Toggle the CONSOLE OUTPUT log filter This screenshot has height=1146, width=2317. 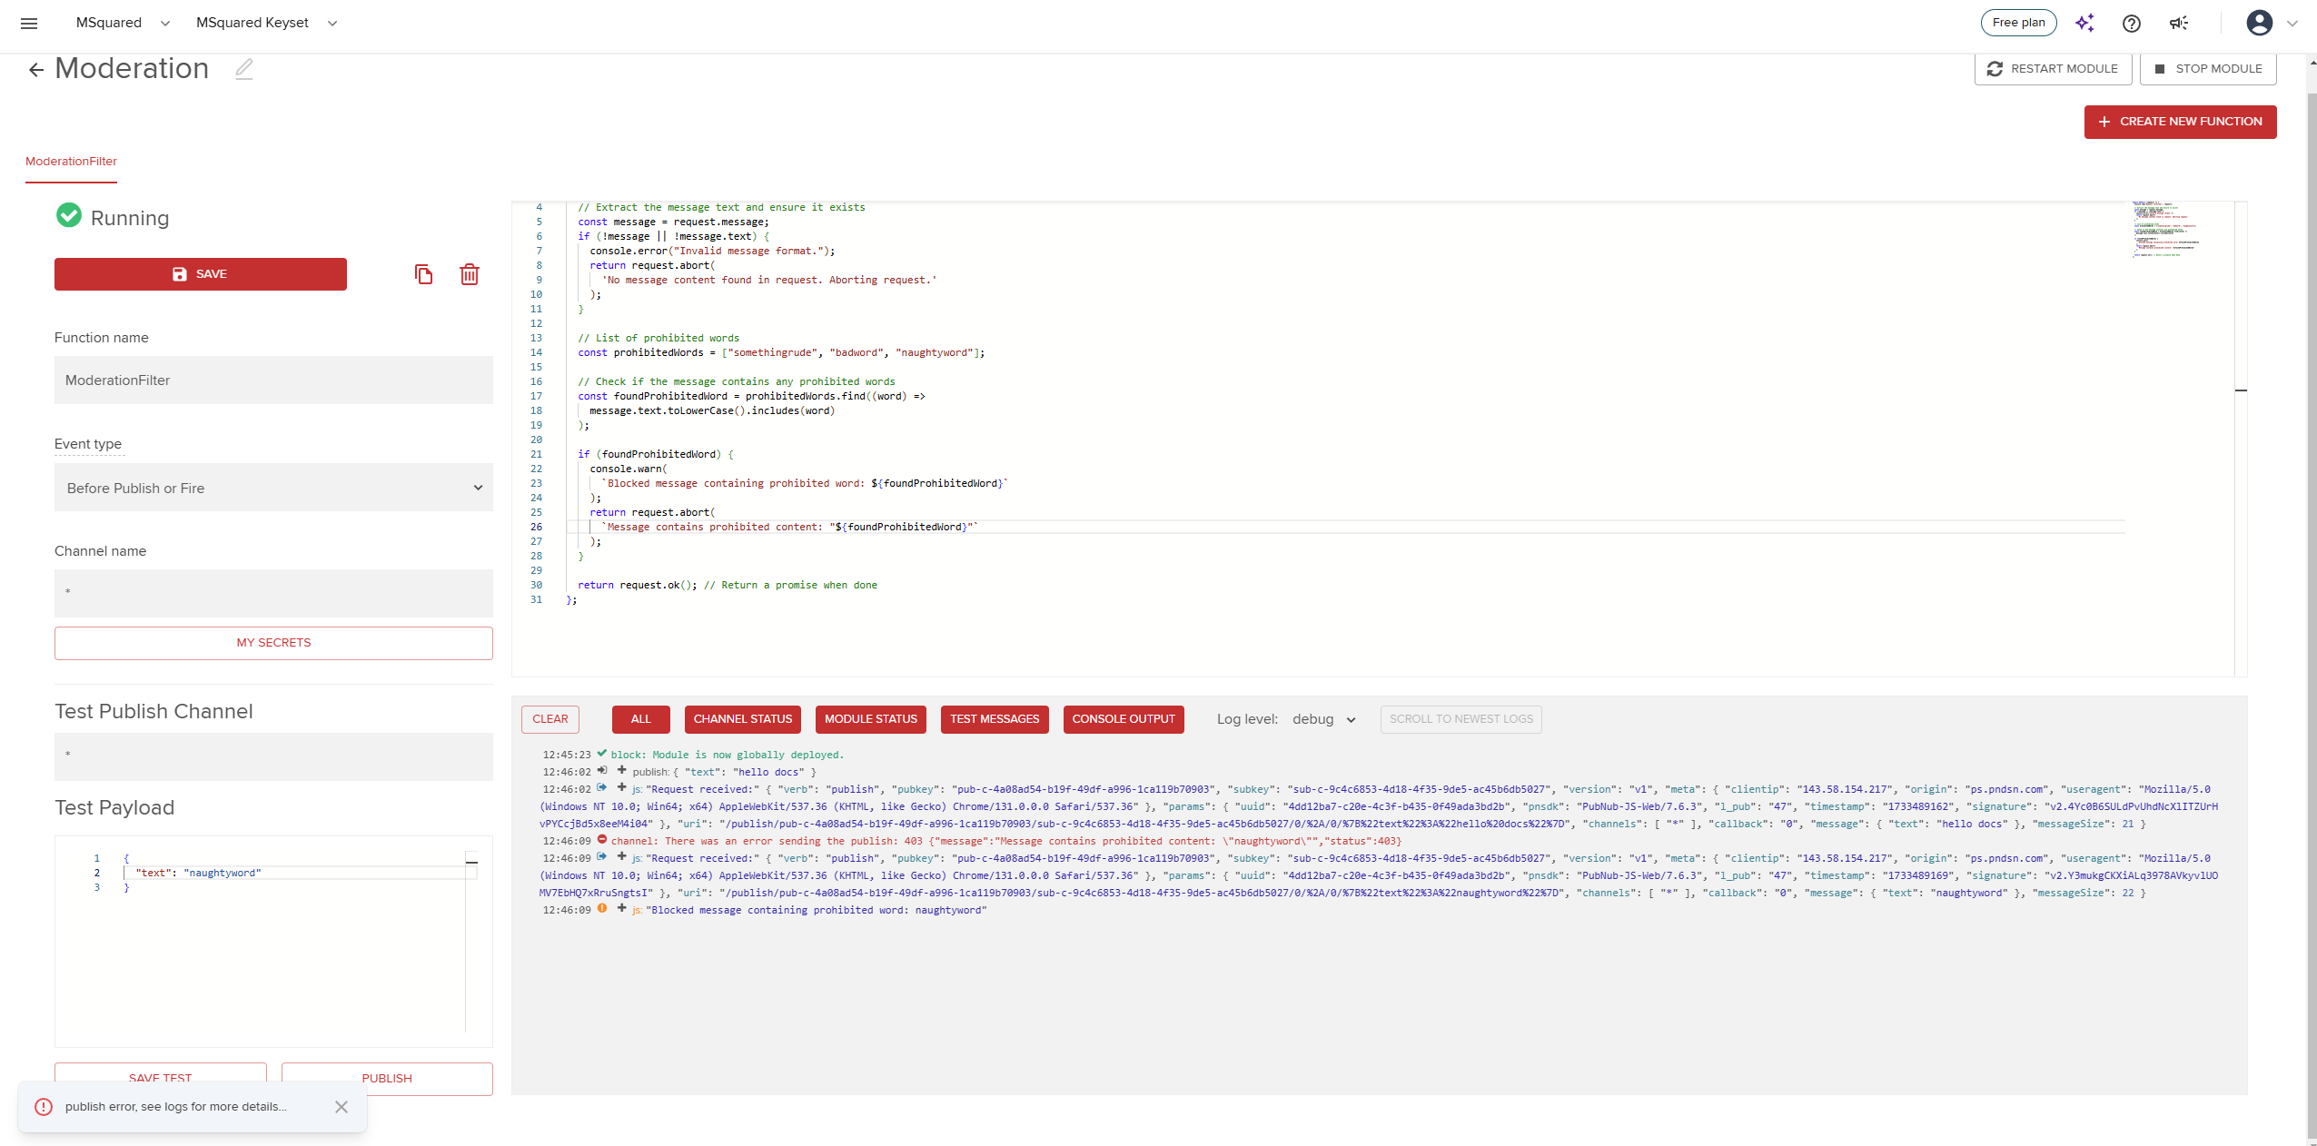1123,719
